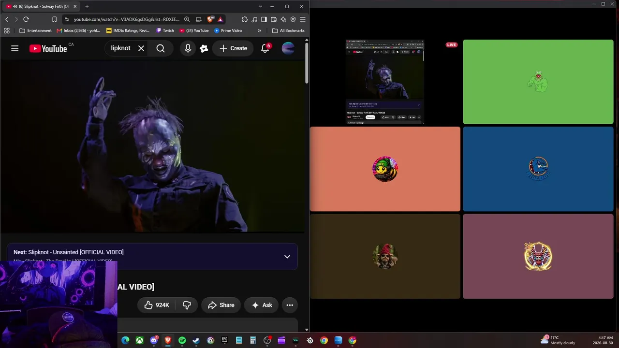
Task: Select the mauve golden-avatar participant tile
Action: click(538, 256)
